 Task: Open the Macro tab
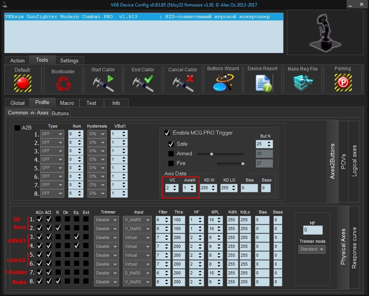pyautogui.click(x=67, y=103)
